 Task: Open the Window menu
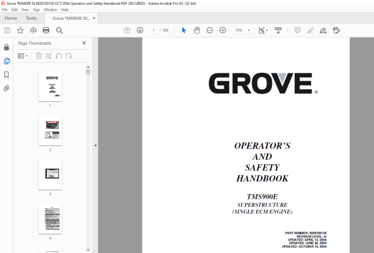tap(50, 10)
